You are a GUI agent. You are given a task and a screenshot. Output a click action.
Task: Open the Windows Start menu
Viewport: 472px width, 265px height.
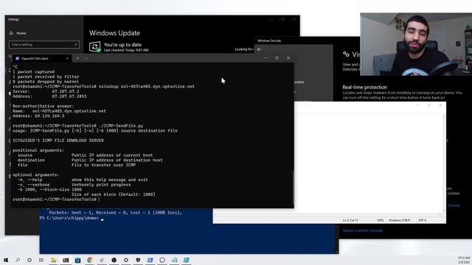coord(6,260)
